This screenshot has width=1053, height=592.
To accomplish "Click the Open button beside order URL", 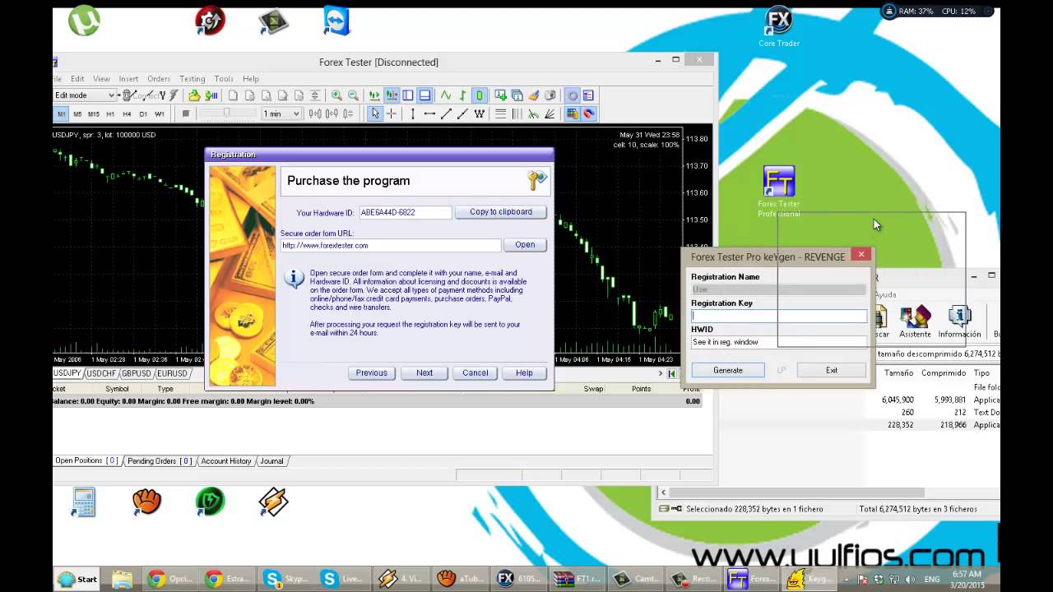I will 525,245.
